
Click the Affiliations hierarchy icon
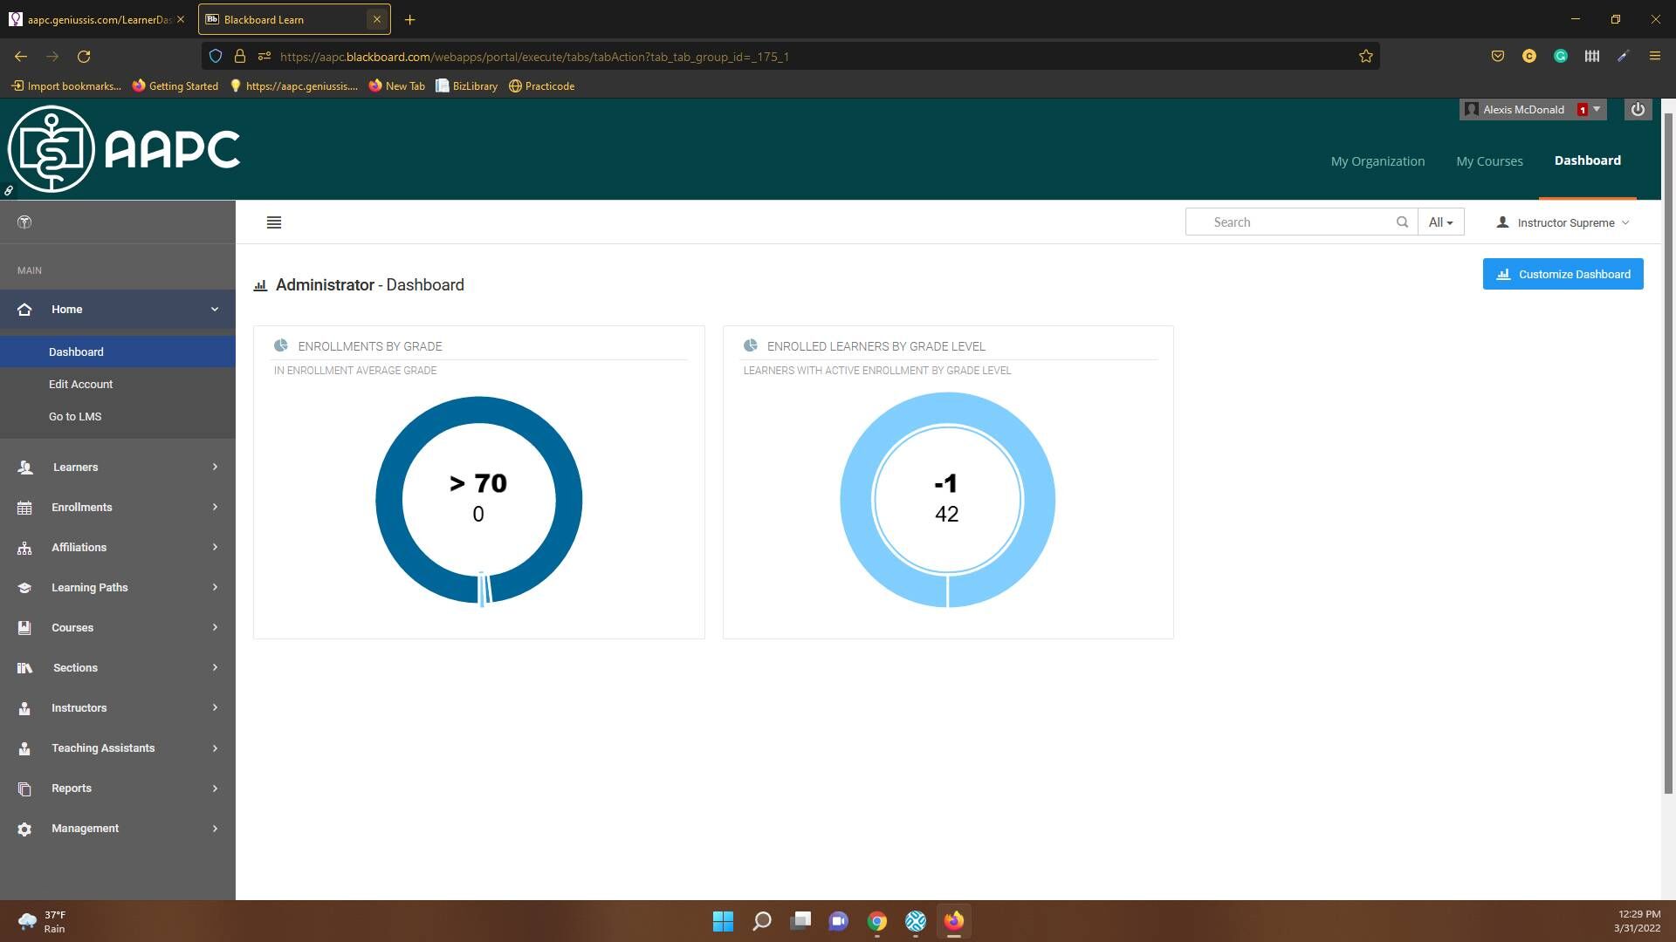pyautogui.click(x=24, y=548)
